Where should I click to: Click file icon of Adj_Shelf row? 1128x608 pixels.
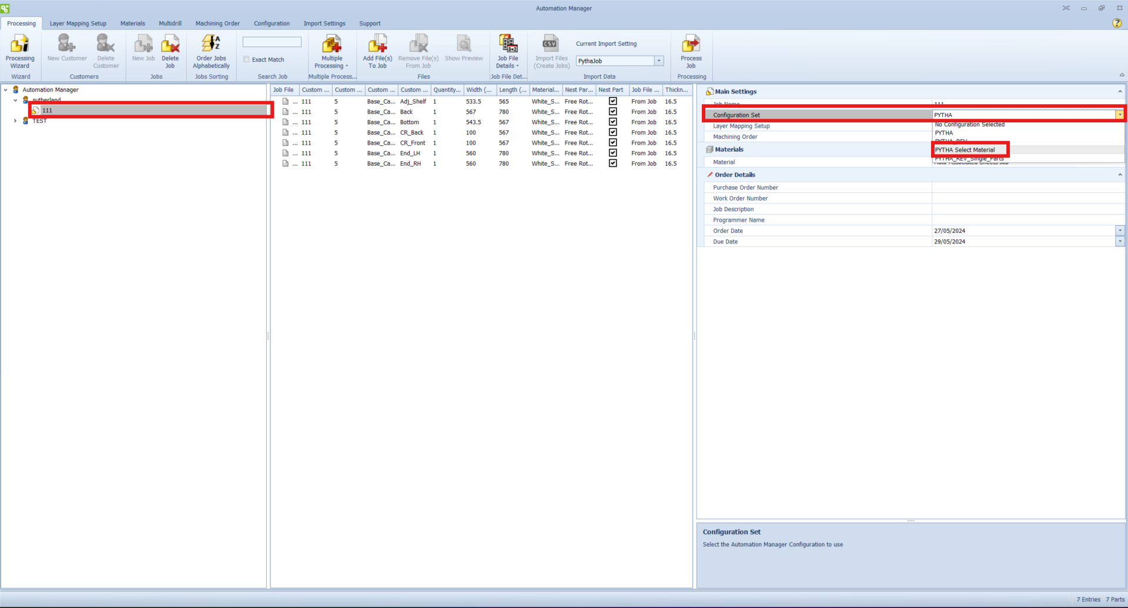pyautogui.click(x=286, y=101)
